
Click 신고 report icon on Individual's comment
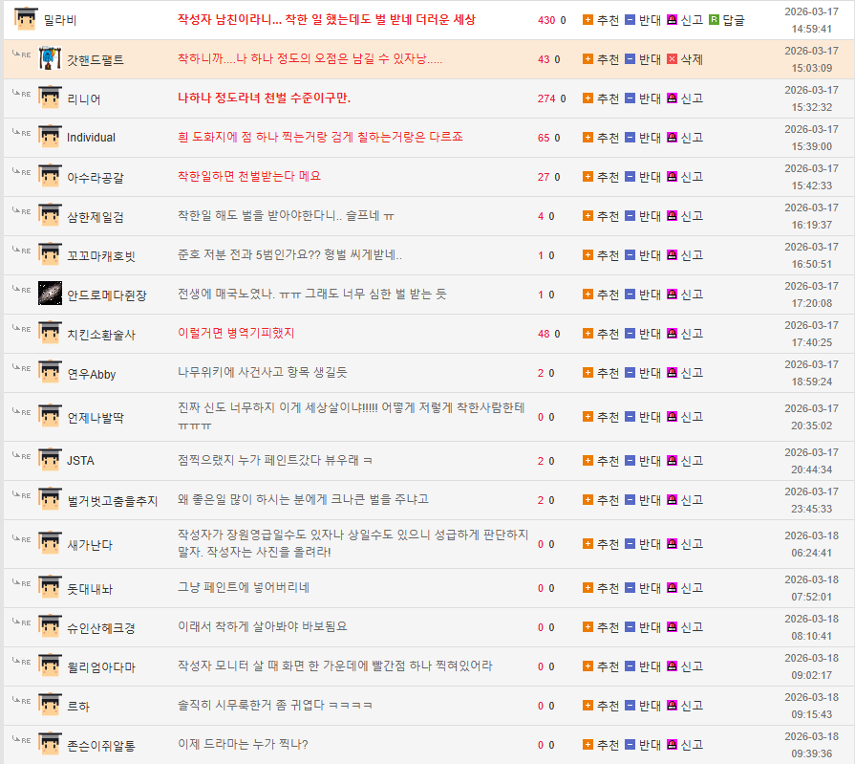[672, 138]
